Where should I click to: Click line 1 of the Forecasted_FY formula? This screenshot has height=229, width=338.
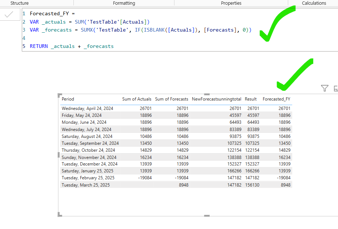point(52,13)
